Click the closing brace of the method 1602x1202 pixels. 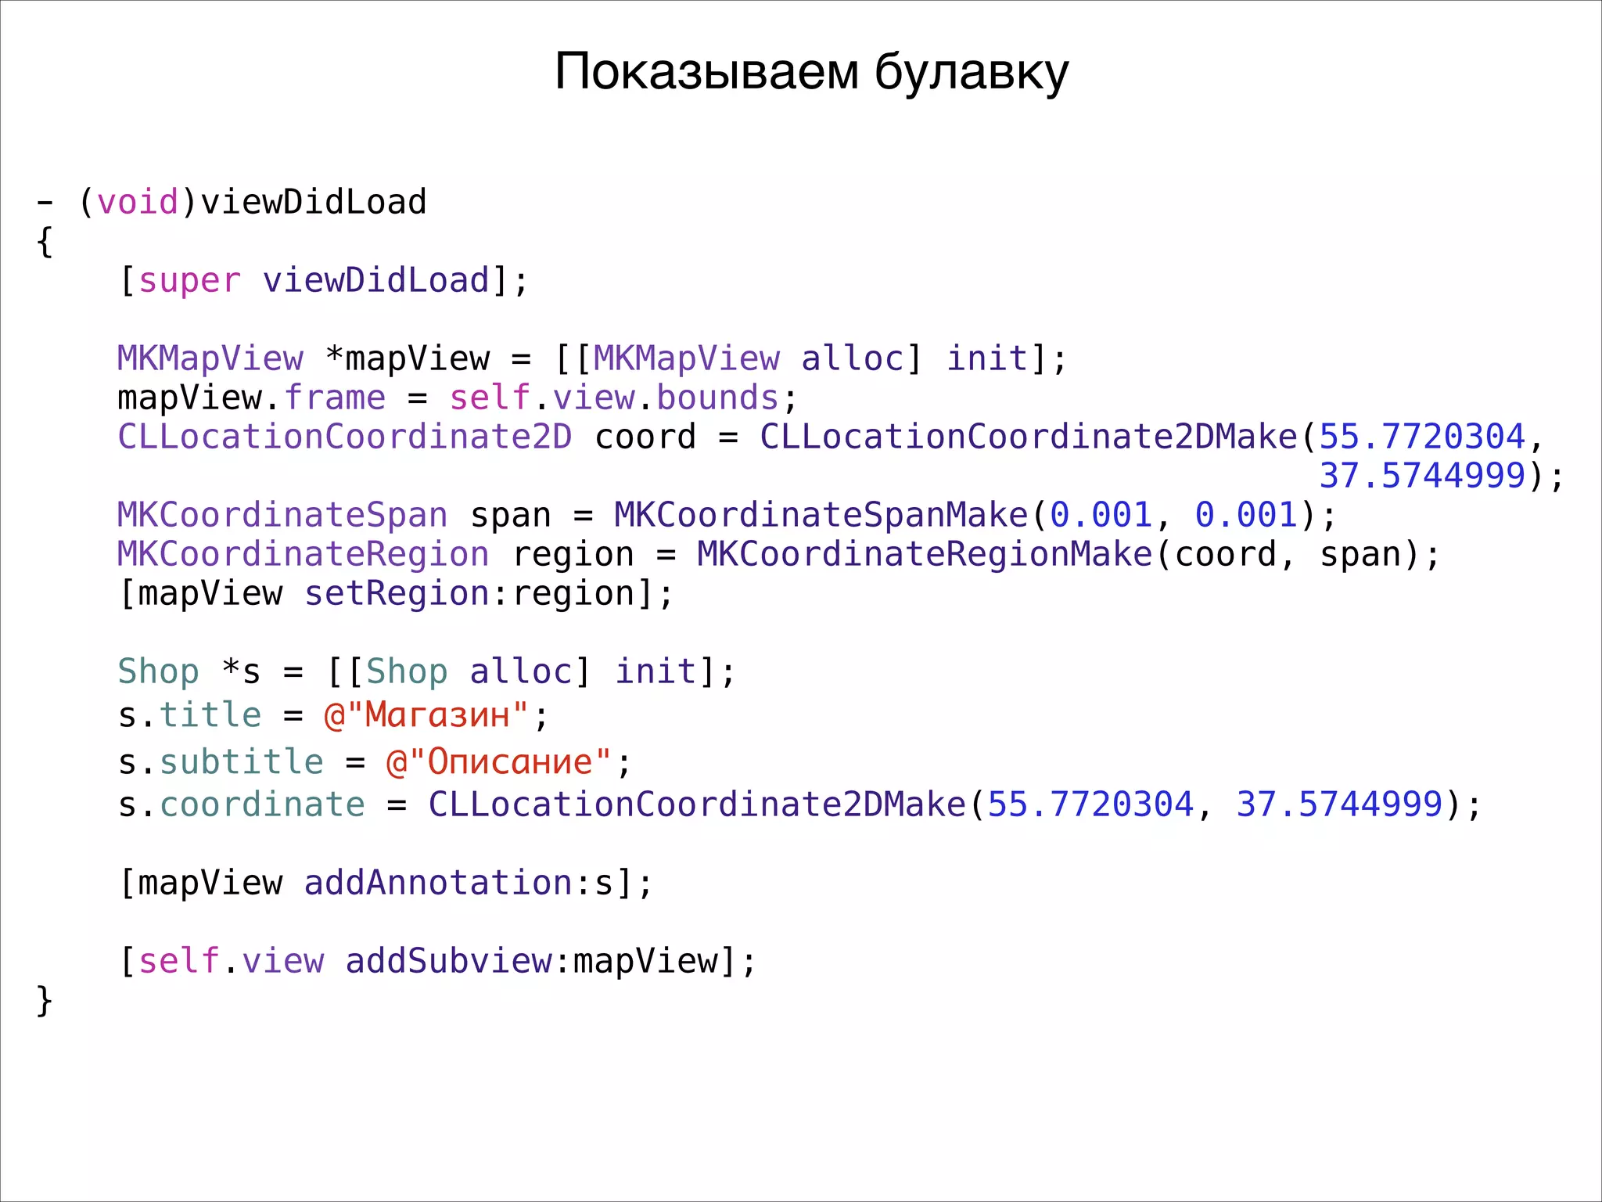click(45, 1002)
